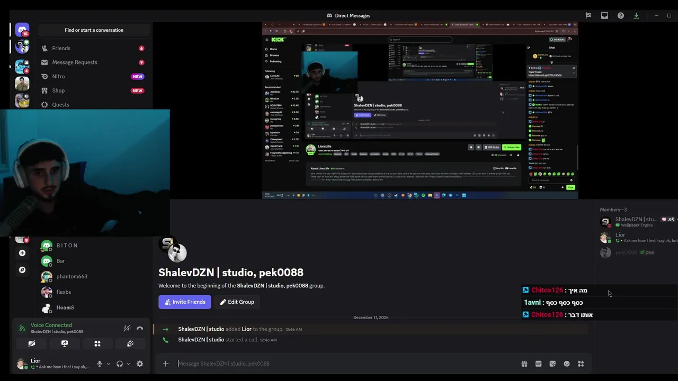Click Find or start a conversation
The image size is (678, 381).
pos(94,30)
